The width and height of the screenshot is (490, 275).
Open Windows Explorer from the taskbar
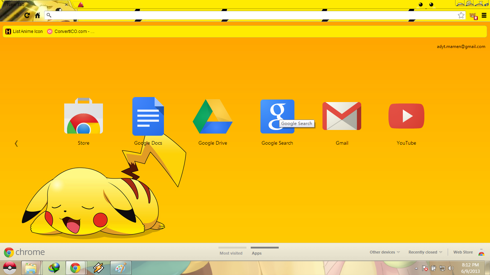pyautogui.click(x=31, y=268)
